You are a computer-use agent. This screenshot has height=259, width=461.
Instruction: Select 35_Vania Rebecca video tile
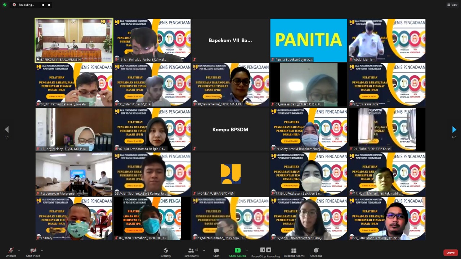309,219
